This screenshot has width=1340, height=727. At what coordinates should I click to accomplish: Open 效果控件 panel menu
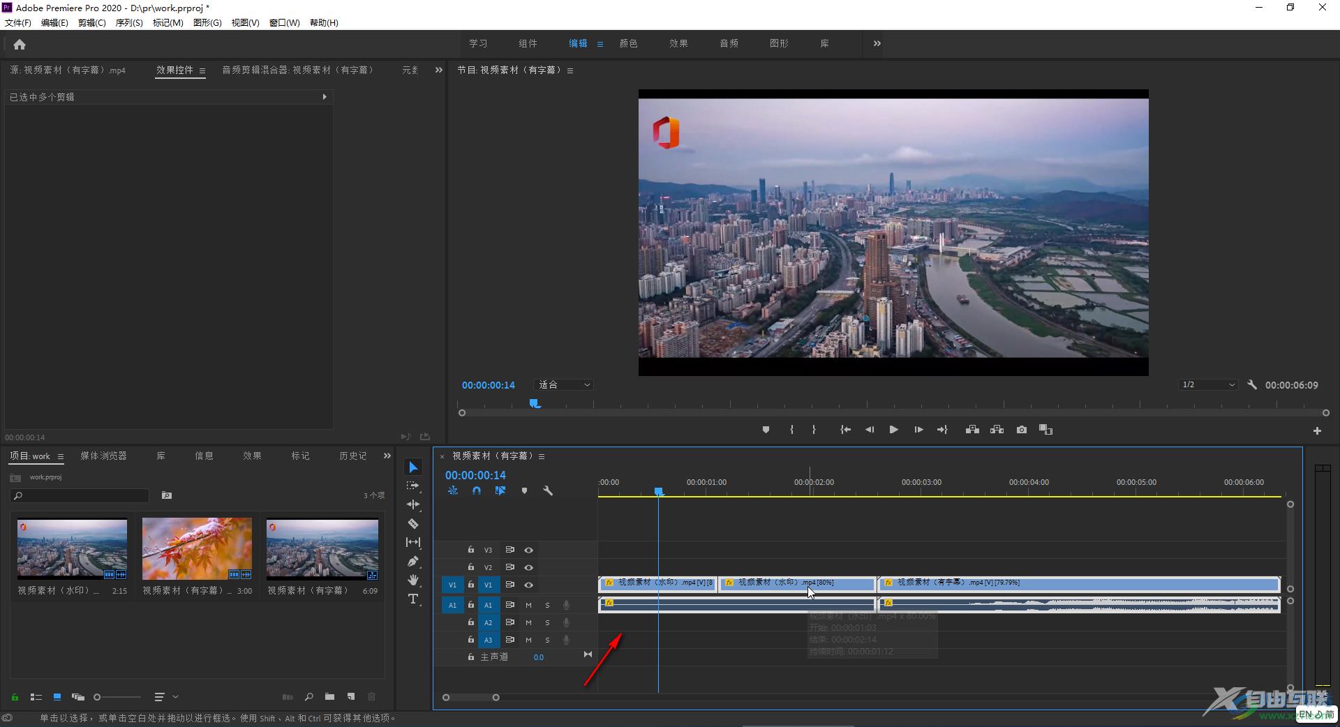[x=202, y=70]
